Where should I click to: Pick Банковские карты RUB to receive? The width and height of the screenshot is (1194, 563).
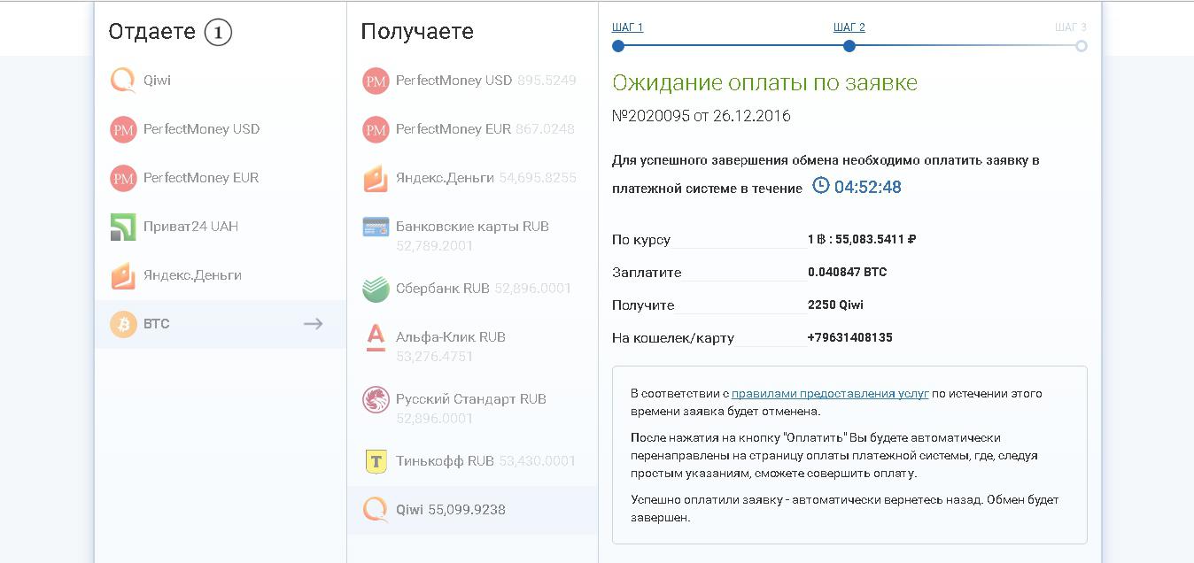(472, 234)
